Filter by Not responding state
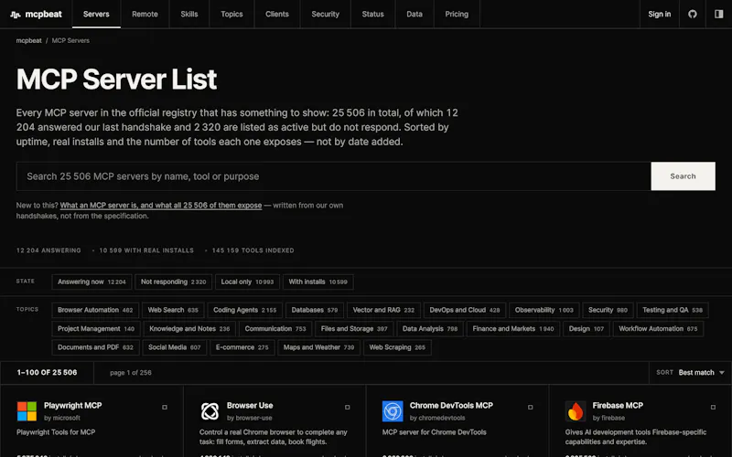Screen dimensions: 732x457 point(173,282)
